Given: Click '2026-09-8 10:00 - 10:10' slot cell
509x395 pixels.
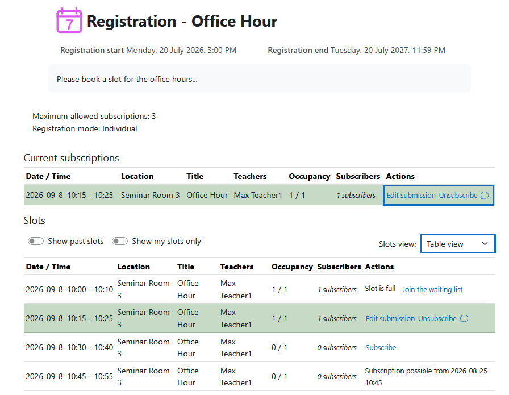Looking at the screenshot, I should click(69, 289).
